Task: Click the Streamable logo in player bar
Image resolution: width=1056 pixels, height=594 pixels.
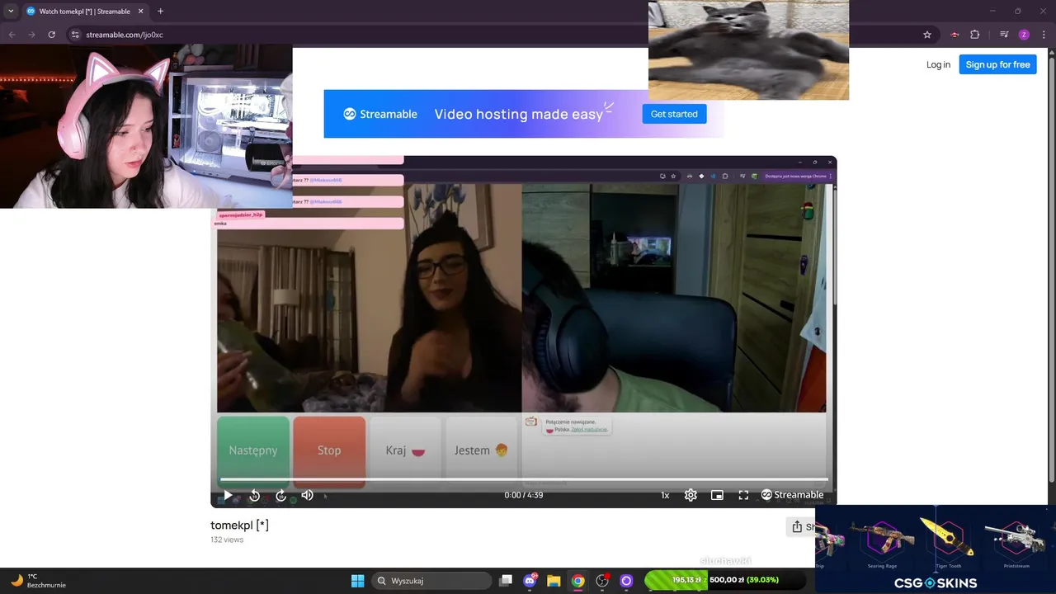Action: pos(792,495)
